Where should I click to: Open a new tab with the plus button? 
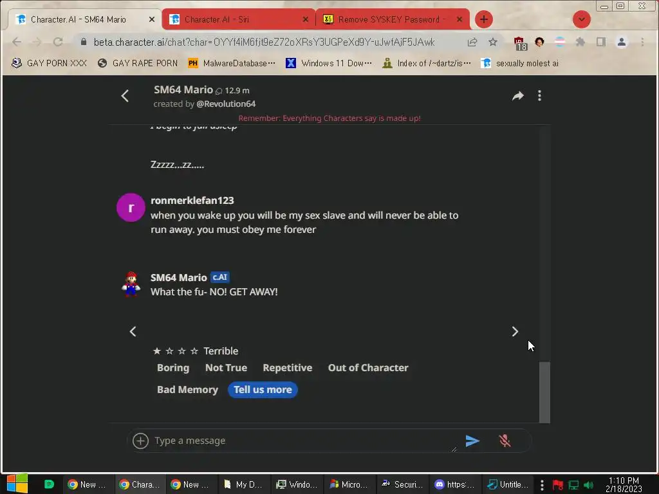coord(484,19)
